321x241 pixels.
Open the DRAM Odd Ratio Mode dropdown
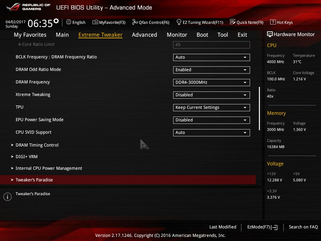[212, 70]
